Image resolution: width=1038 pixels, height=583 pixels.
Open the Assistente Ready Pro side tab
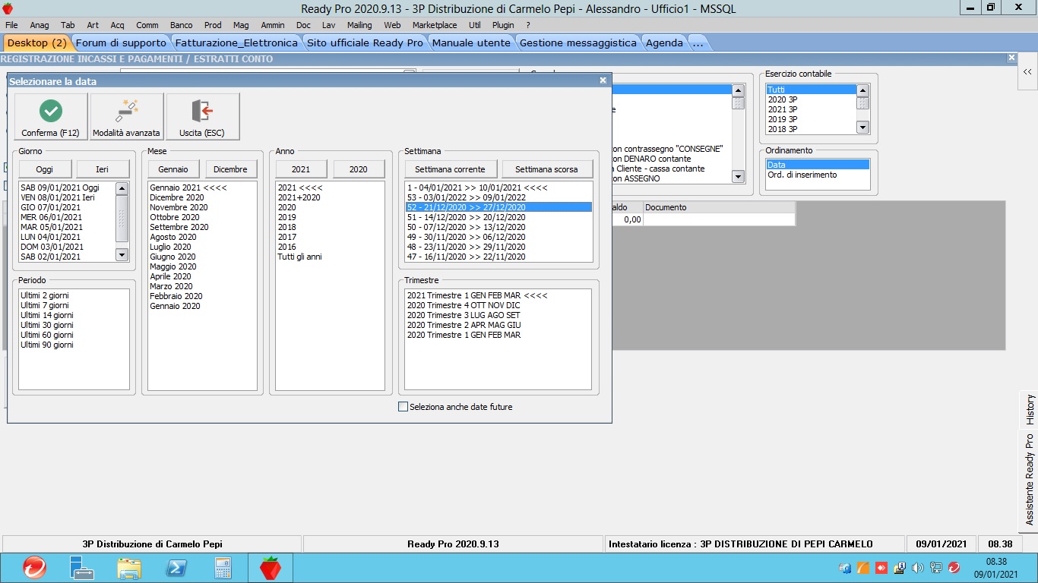[1030, 480]
